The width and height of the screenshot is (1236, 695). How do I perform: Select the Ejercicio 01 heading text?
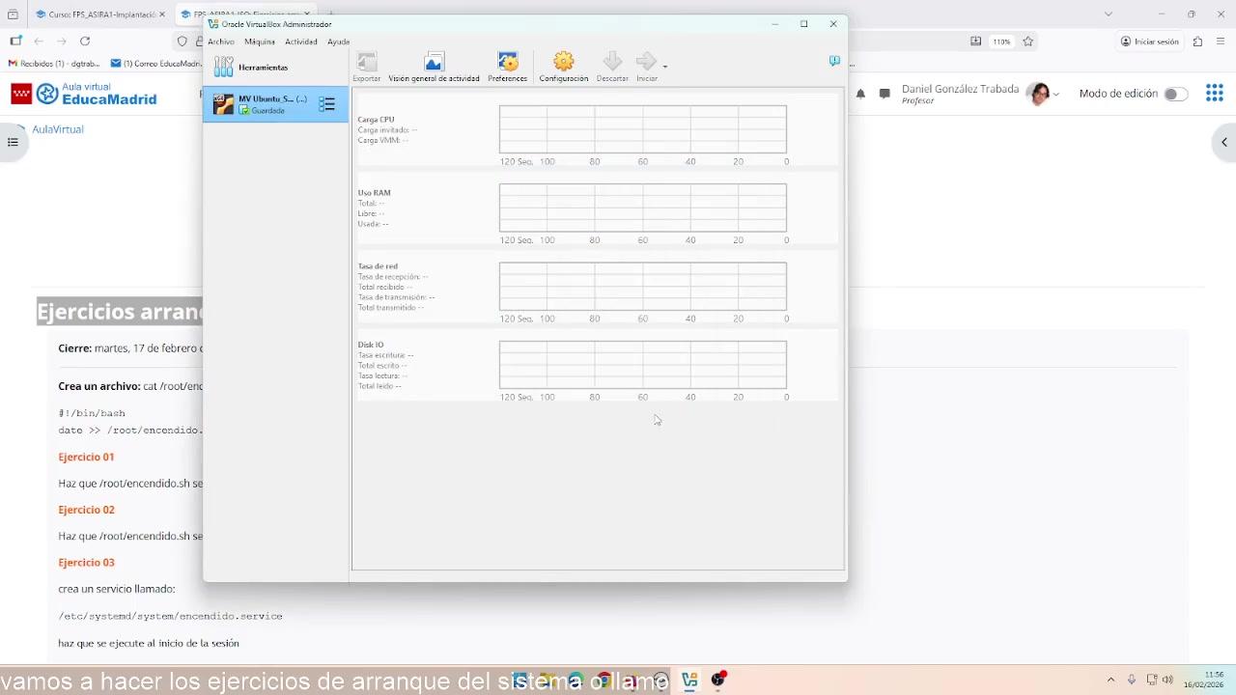tap(86, 457)
